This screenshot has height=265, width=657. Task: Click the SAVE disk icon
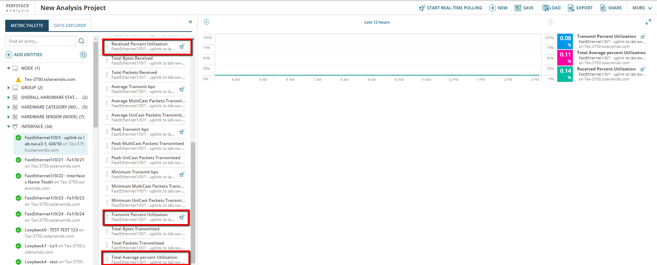click(518, 8)
